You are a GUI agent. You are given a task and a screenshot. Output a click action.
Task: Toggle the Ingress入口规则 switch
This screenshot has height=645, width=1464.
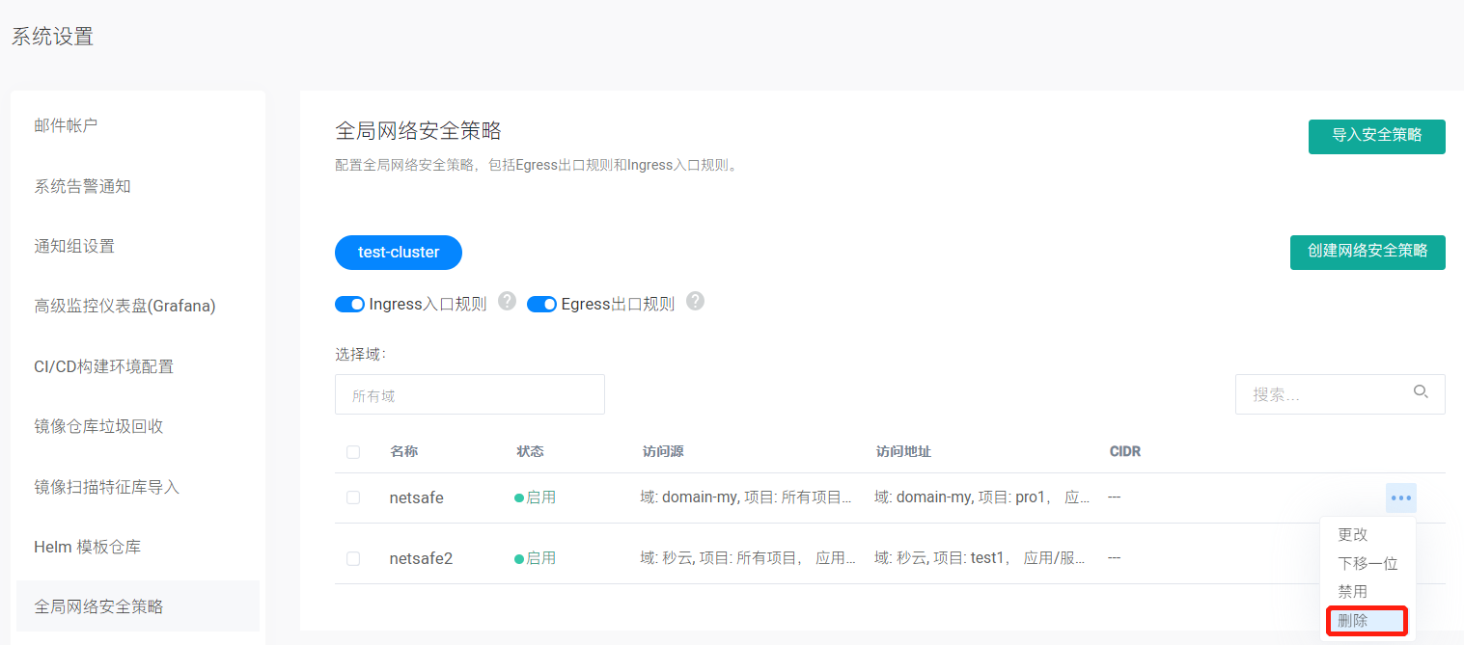click(349, 305)
